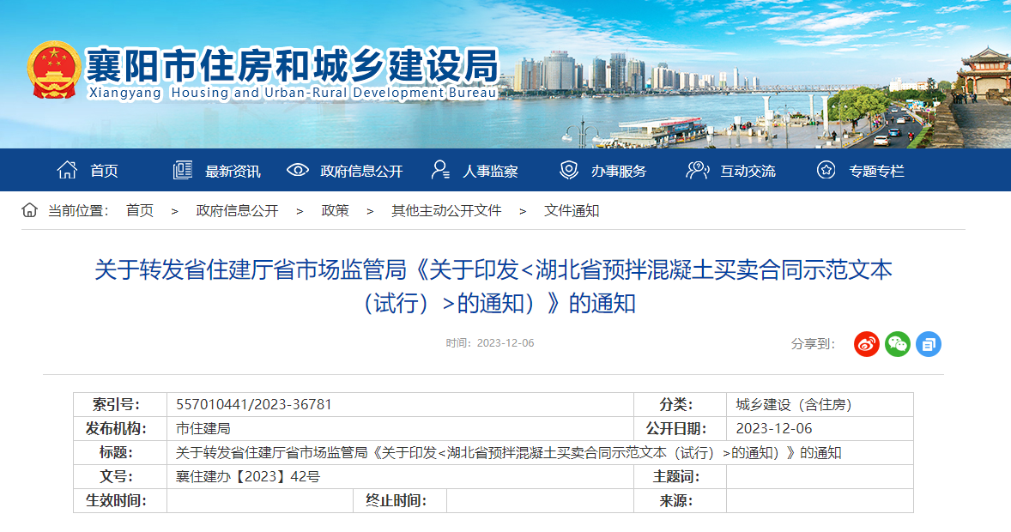Open 最新资讯 menu item
The image size is (1011, 532).
[233, 171]
